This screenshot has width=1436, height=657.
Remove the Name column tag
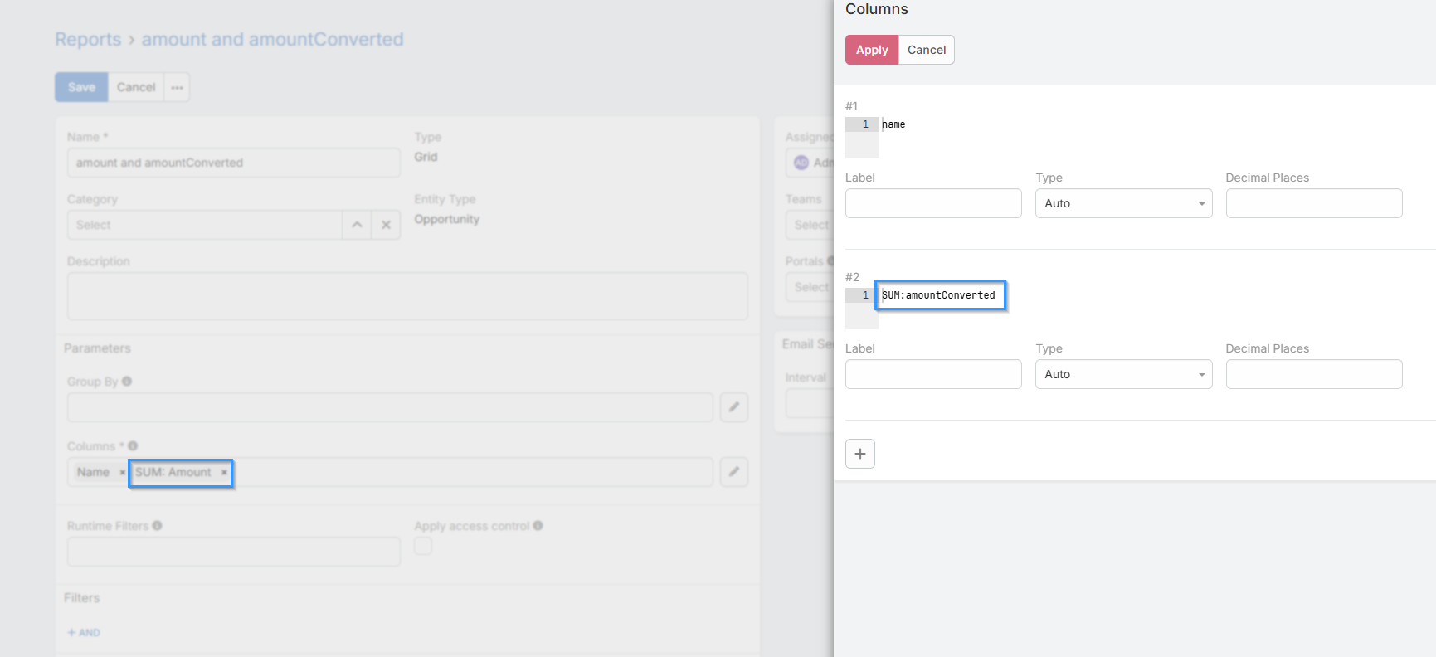click(122, 473)
